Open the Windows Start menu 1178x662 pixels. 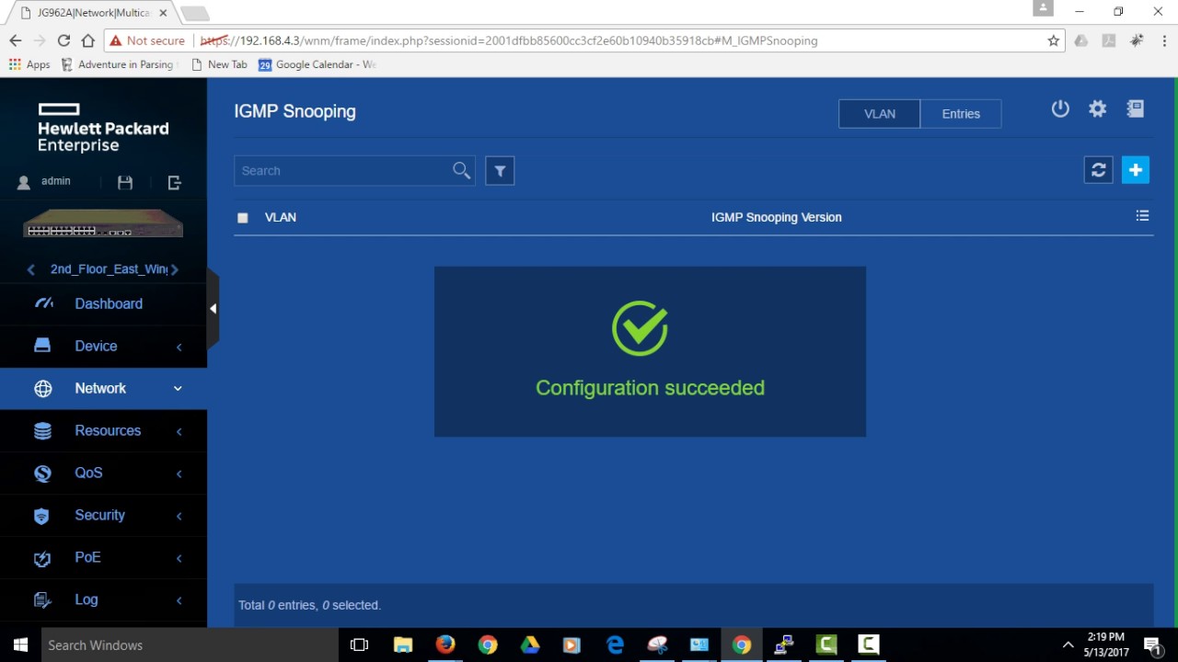[x=20, y=645]
